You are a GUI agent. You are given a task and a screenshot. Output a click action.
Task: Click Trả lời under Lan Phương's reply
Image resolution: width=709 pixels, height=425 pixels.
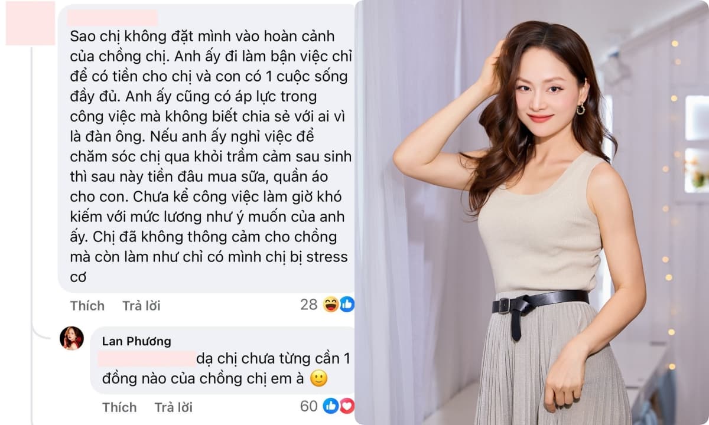click(x=174, y=407)
